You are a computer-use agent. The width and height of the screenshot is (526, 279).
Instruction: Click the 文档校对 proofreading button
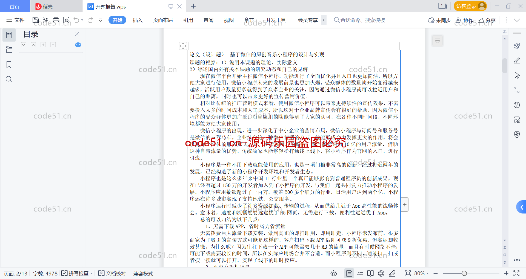(x=112, y=273)
